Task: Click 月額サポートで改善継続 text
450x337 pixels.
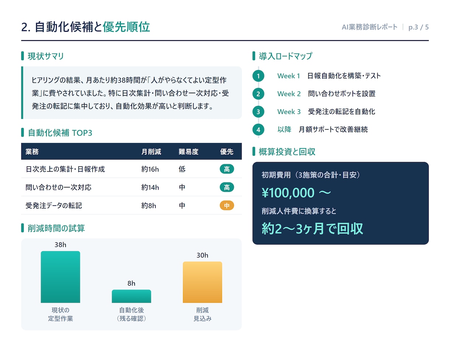Action: (x=333, y=130)
